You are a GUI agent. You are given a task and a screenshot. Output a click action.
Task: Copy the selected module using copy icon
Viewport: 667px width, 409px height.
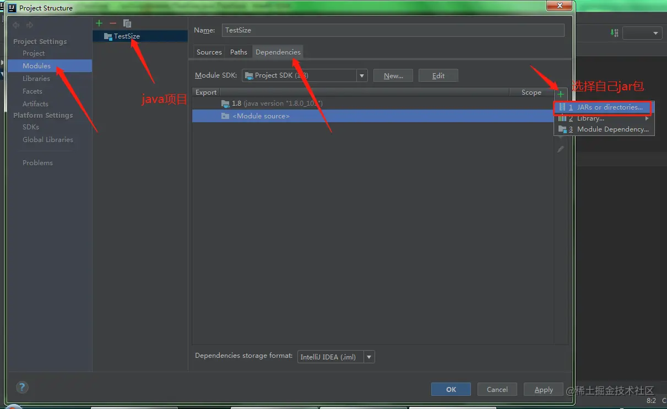click(127, 23)
